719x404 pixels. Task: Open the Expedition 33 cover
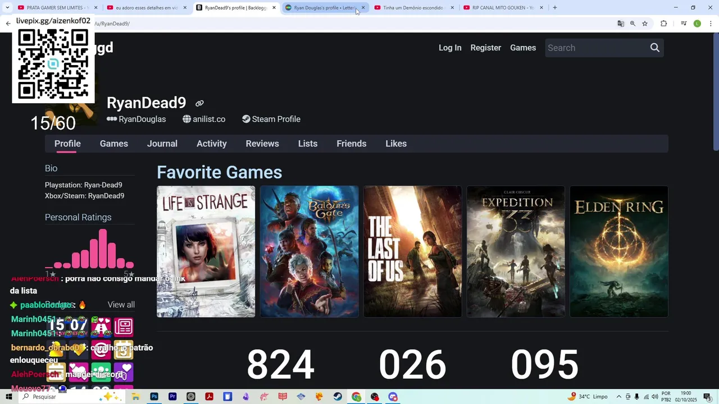(x=516, y=251)
